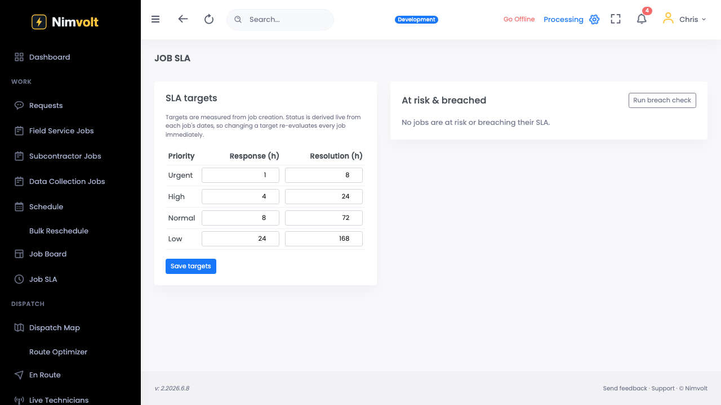Image resolution: width=721 pixels, height=405 pixels.
Task: Edit Normal resolution hours field
Action: tap(324, 218)
